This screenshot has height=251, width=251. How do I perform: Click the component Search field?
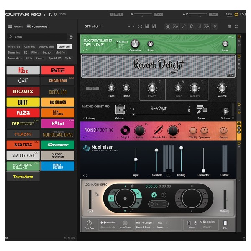[x=37, y=37]
